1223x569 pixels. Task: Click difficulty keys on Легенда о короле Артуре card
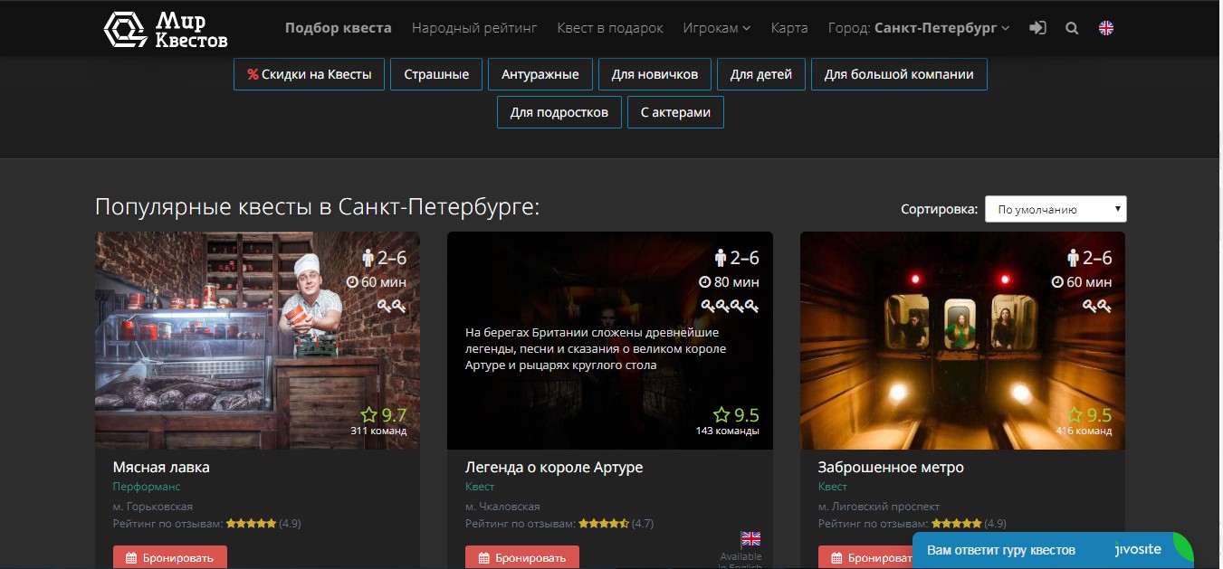730,306
